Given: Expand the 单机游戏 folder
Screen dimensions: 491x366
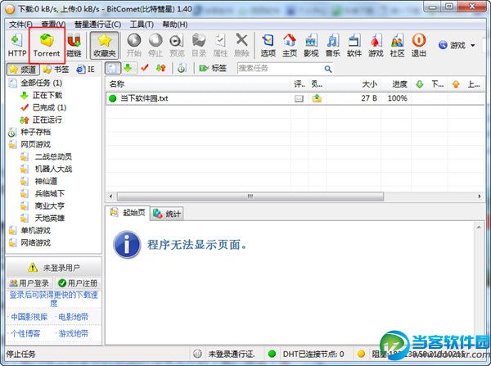Looking at the screenshot, I should [35, 231].
